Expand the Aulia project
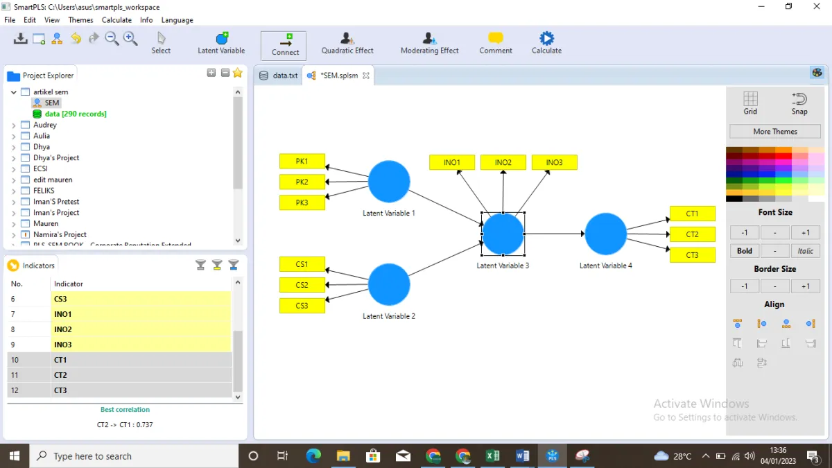The height and width of the screenshot is (468, 832). [14, 136]
